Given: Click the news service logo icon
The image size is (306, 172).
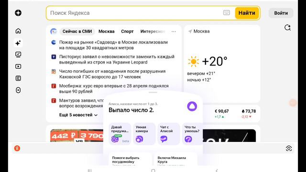Looking at the screenshot, I should (x=54, y=31).
